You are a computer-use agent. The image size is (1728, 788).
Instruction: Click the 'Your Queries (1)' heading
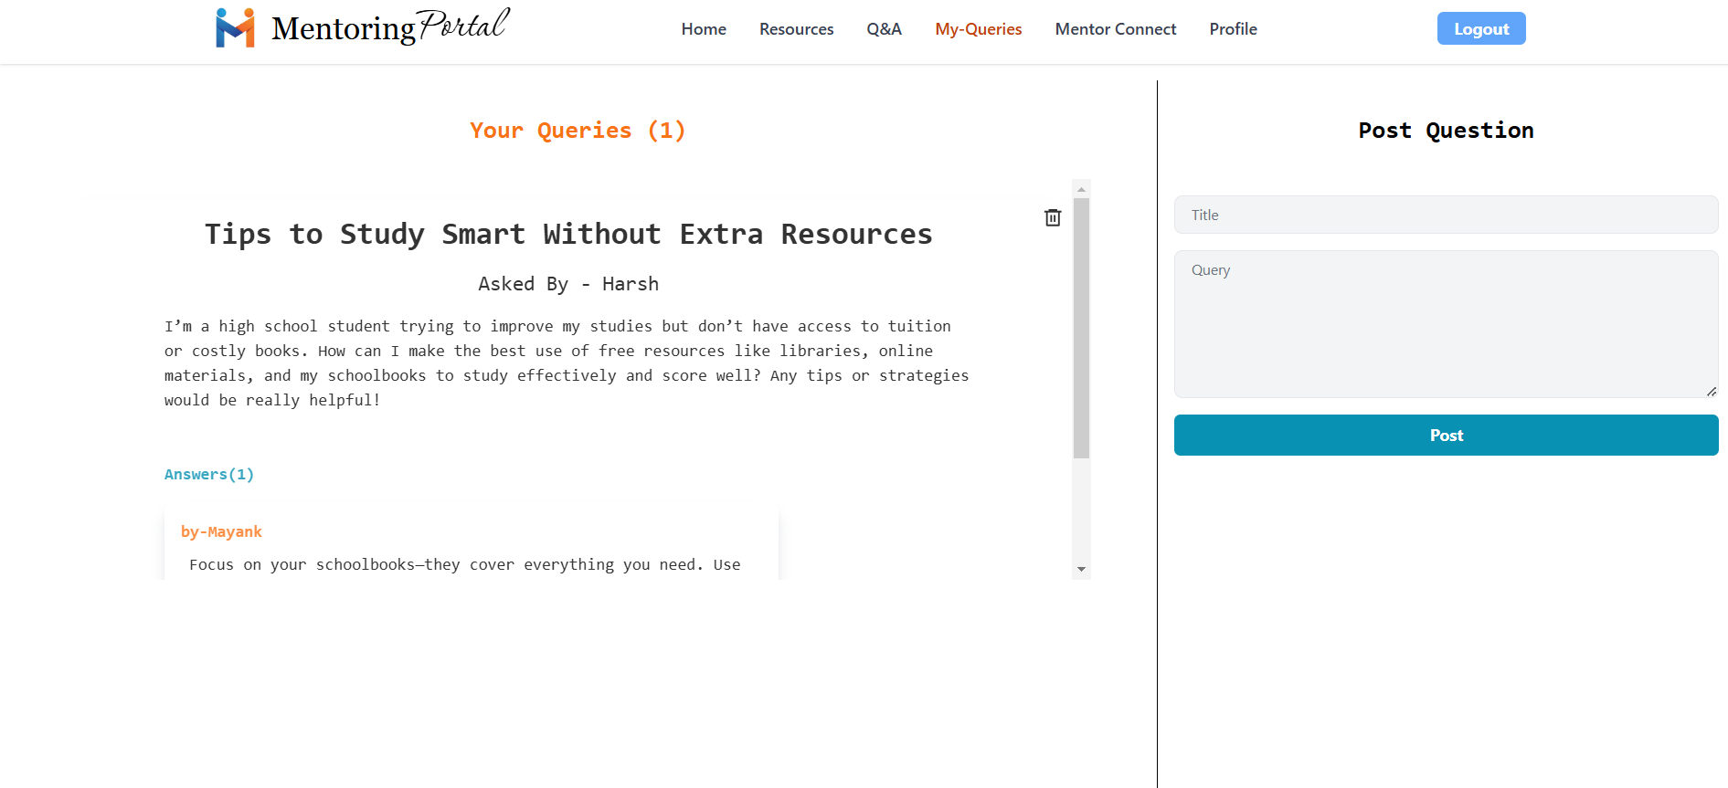pos(578,131)
